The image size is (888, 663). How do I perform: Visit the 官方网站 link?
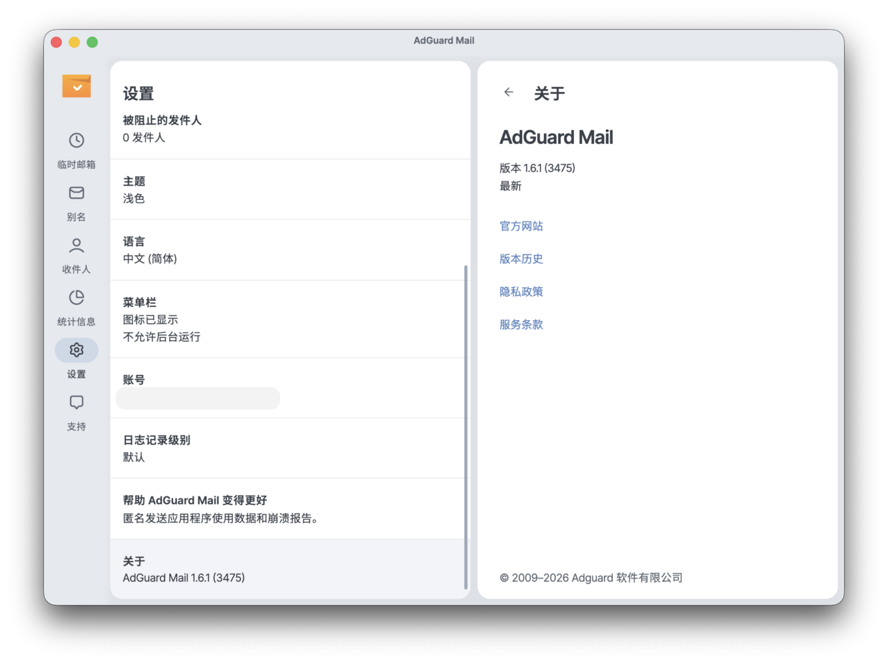point(521,226)
